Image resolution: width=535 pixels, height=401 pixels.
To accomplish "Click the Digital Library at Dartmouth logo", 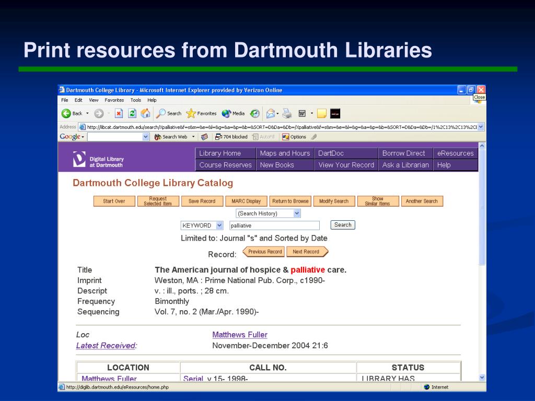I will [98, 159].
